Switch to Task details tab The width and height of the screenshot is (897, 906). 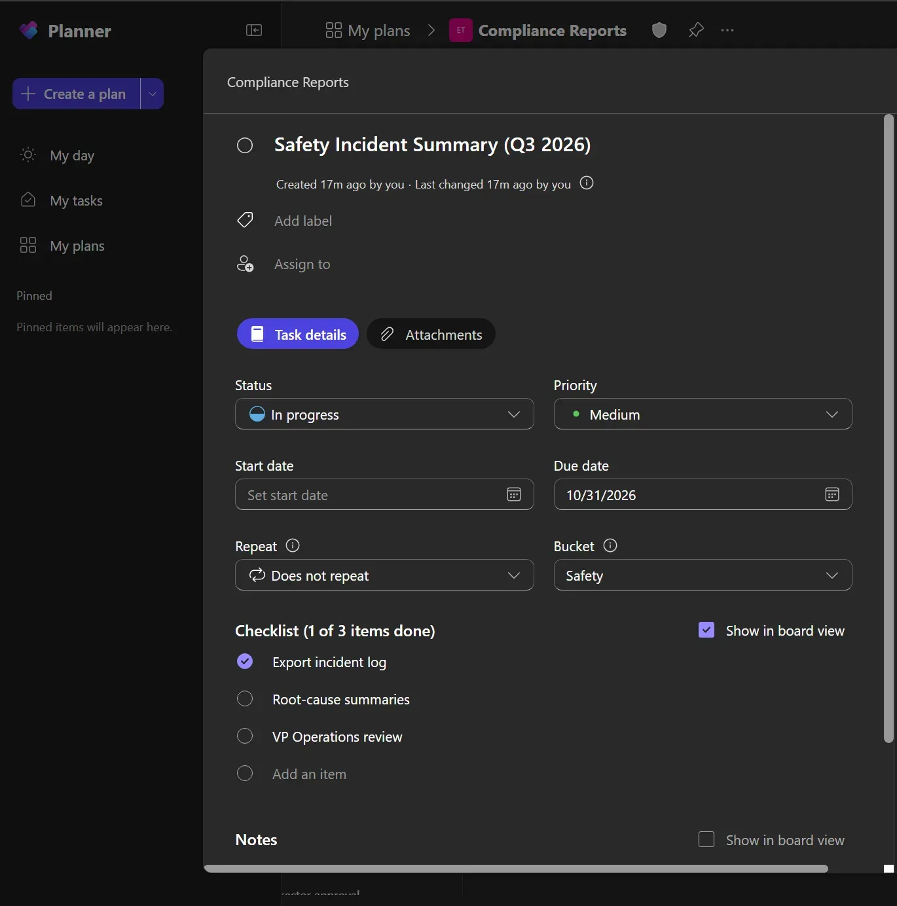tap(298, 334)
